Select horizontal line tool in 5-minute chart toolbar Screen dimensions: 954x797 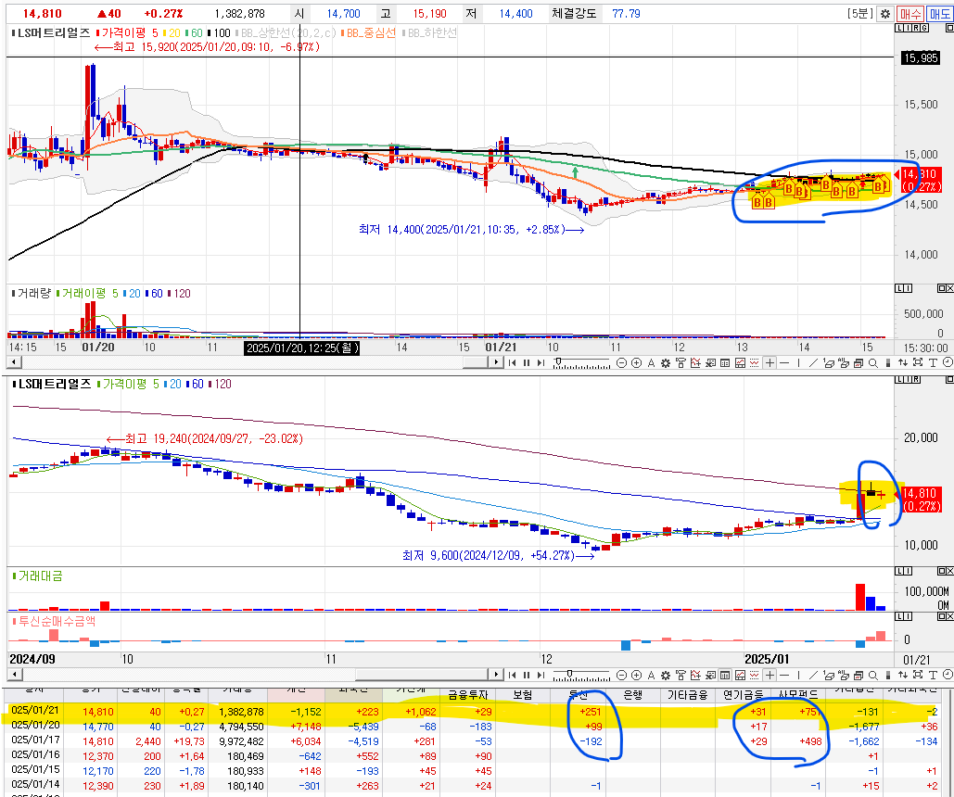pyautogui.click(x=785, y=362)
